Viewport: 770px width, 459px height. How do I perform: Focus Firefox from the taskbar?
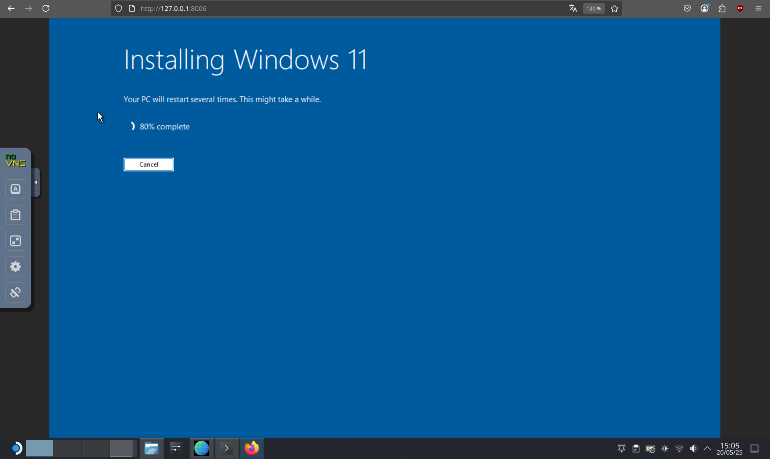(x=252, y=448)
